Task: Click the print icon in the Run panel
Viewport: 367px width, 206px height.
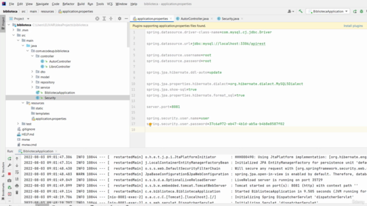Action: (17, 185)
